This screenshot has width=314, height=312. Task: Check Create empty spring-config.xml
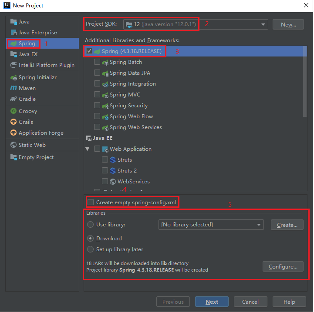coord(91,202)
